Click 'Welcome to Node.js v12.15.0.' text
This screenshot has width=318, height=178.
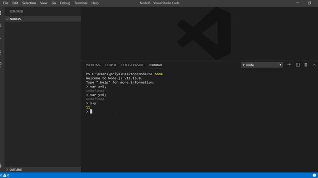[x=114, y=78]
